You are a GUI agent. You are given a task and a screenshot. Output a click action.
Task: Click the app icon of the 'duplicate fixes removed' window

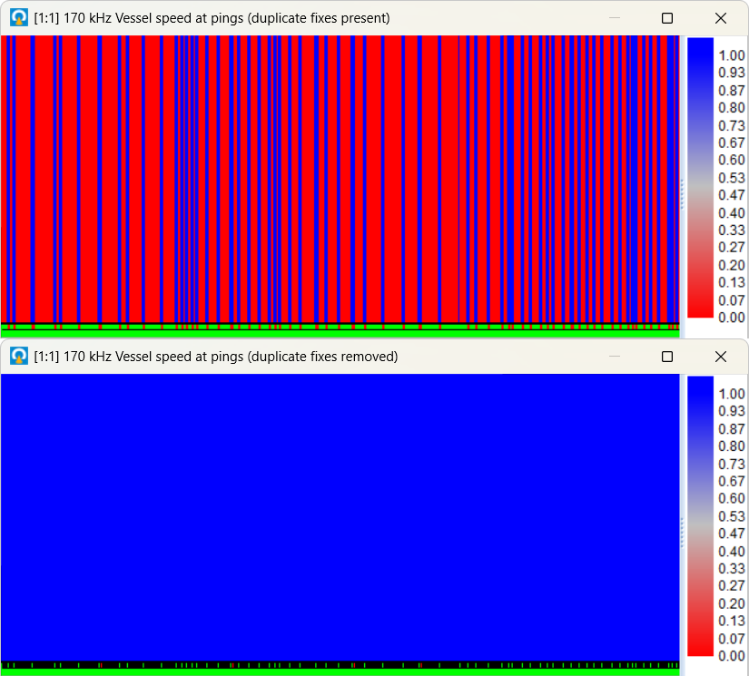tap(19, 357)
